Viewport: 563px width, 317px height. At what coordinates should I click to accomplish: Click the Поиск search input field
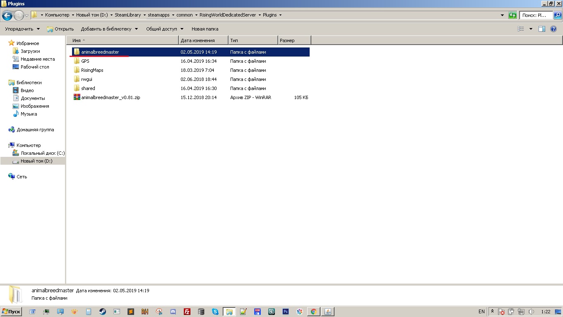point(536,15)
